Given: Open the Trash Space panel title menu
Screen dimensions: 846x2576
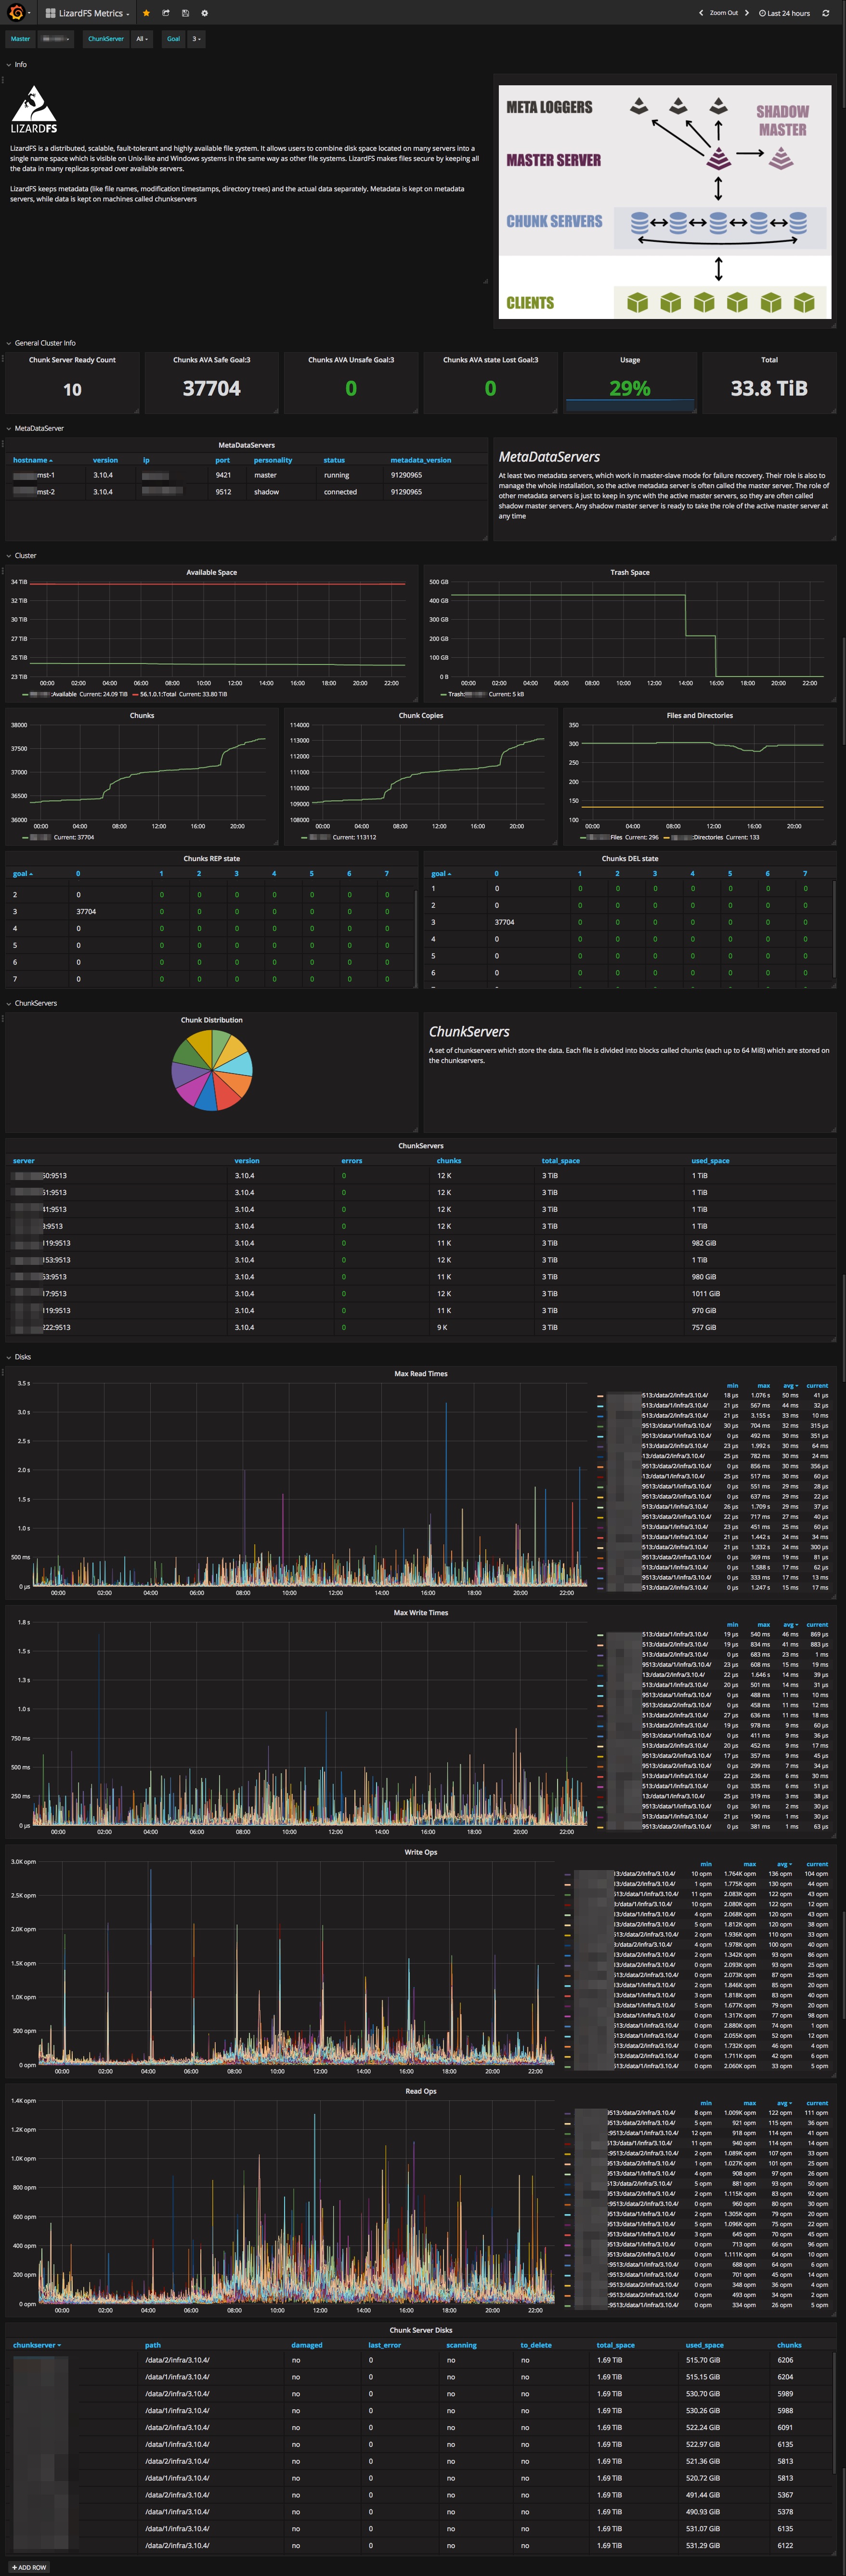Looking at the screenshot, I should pos(630,573).
